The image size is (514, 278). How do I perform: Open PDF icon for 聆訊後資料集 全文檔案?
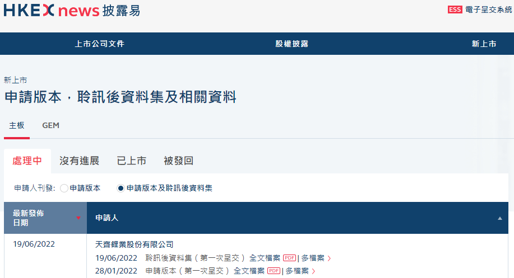(289, 258)
